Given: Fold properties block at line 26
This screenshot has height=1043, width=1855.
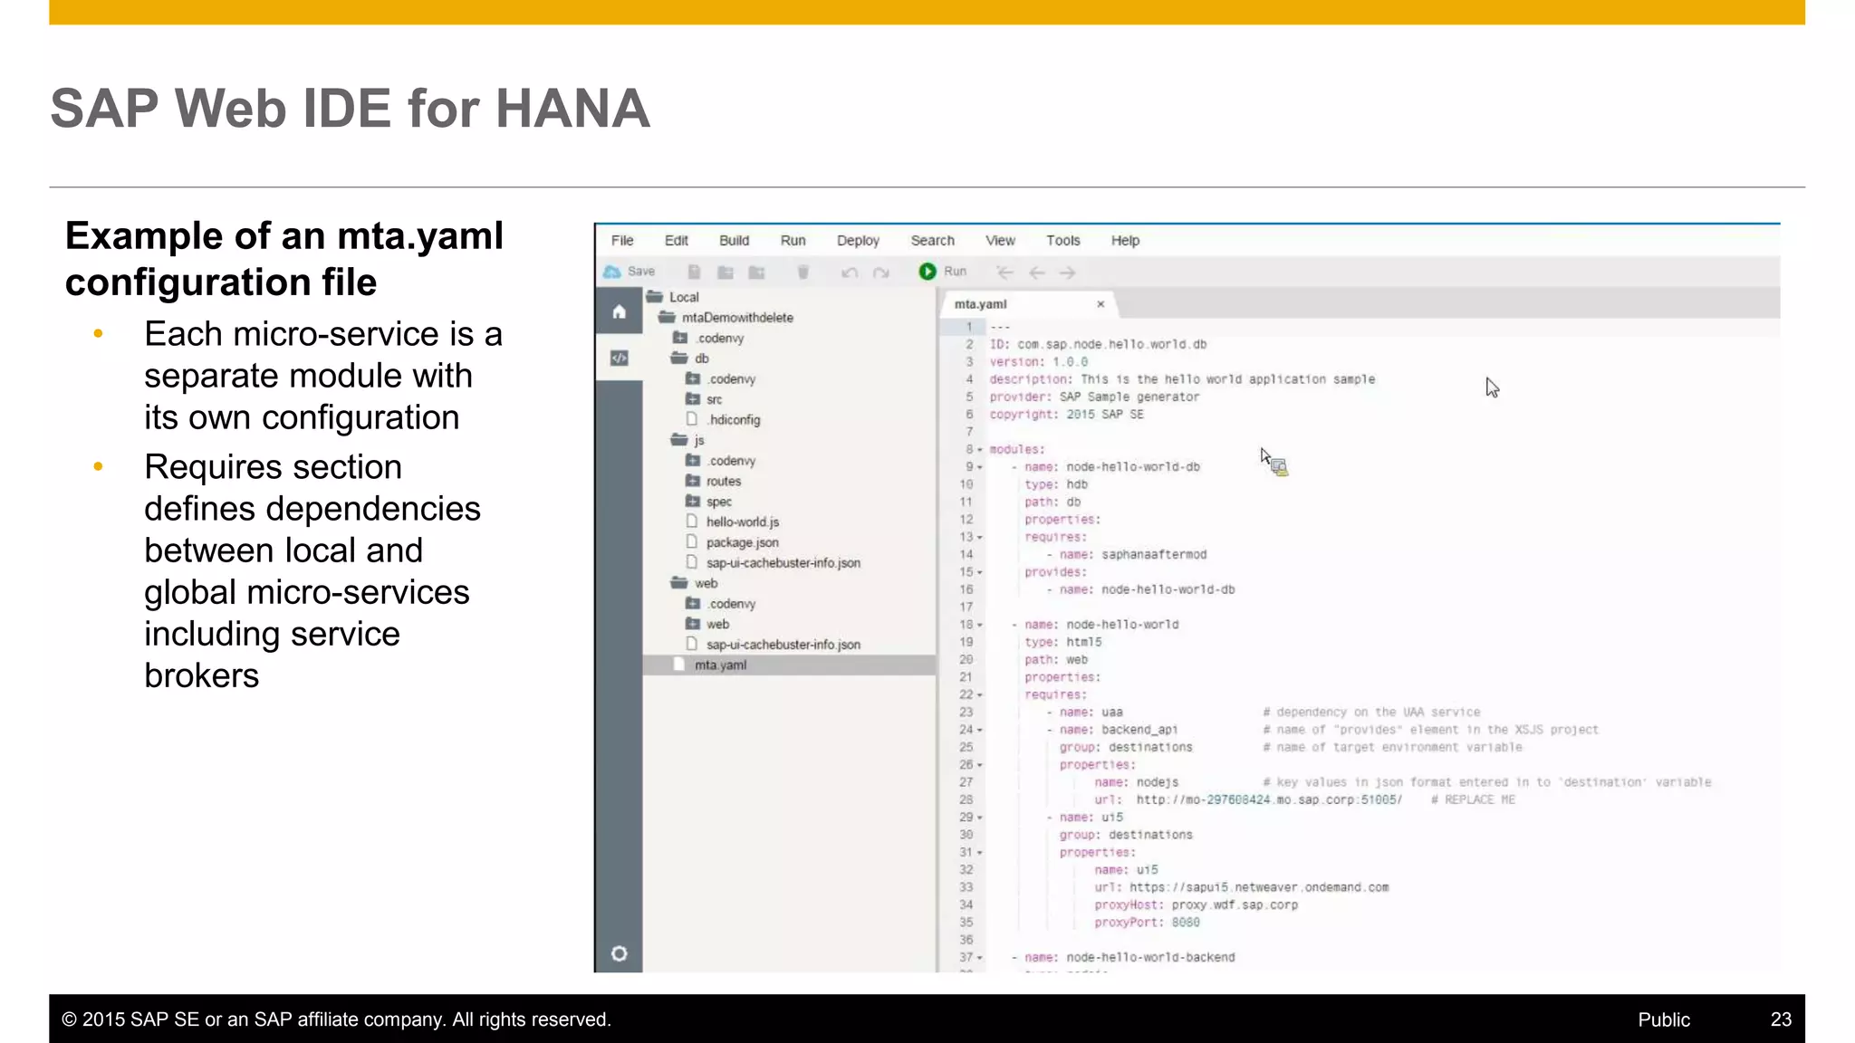Looking at the screenshot, I should 980,765.
